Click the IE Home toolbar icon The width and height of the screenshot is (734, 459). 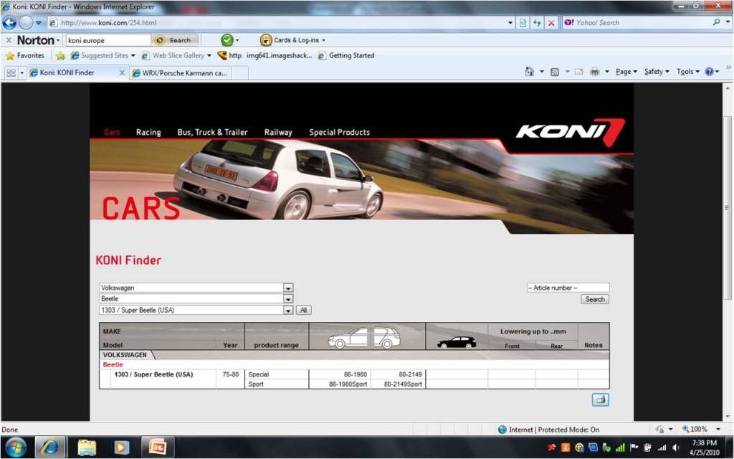coord(529,72)
